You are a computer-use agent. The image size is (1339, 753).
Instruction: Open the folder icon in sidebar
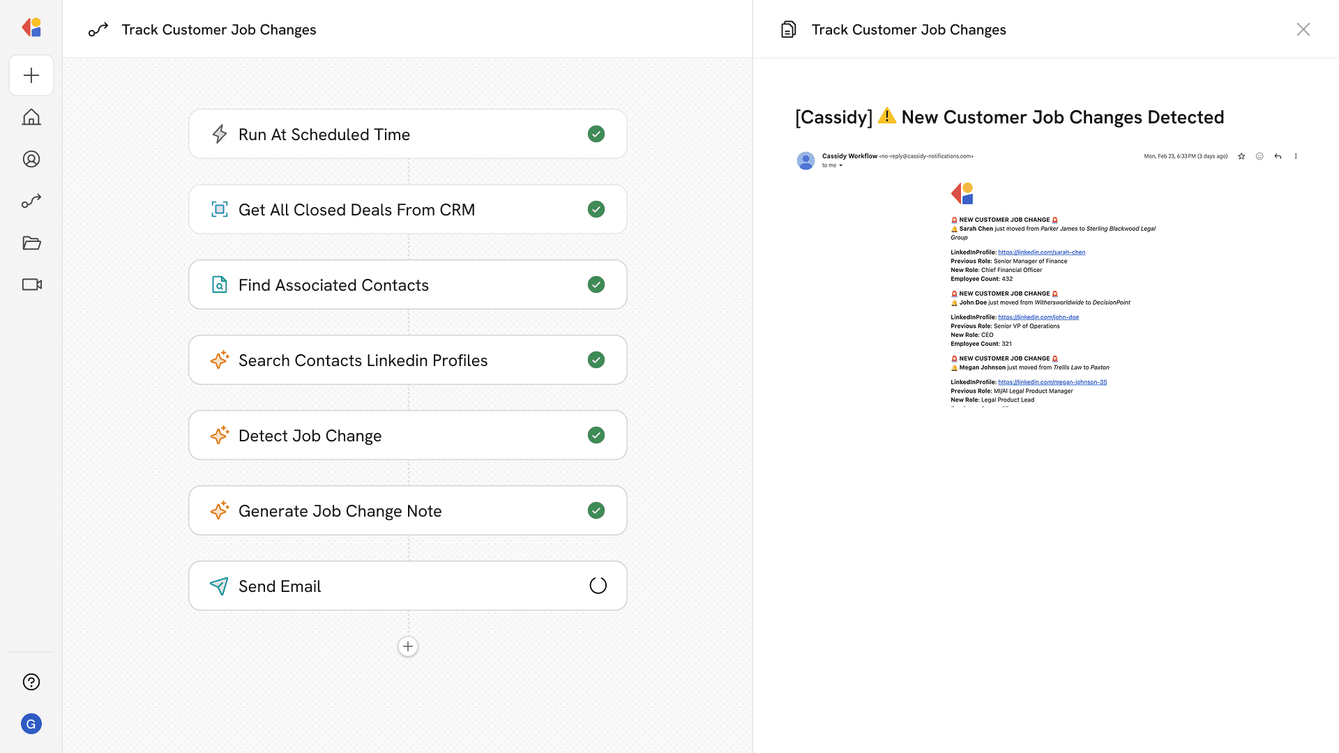click(31, 243)
